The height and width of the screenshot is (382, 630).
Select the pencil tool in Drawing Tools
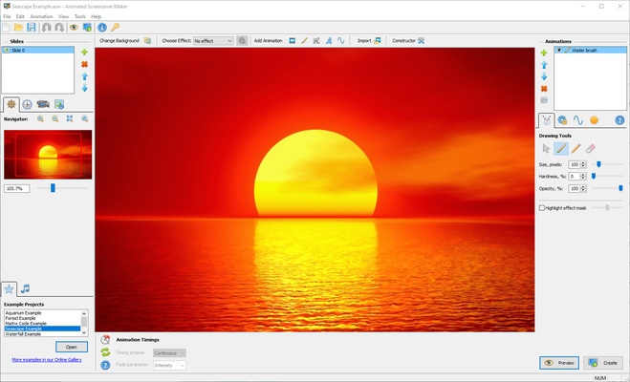pos(576,149)
